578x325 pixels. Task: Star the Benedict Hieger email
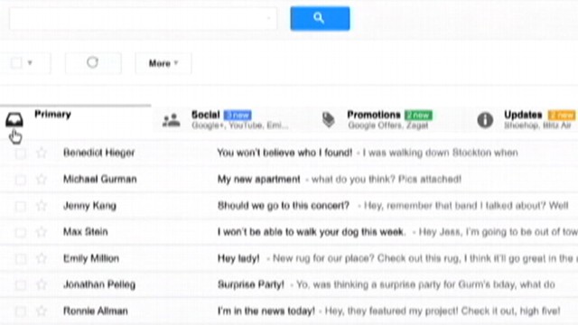[42, 153]
